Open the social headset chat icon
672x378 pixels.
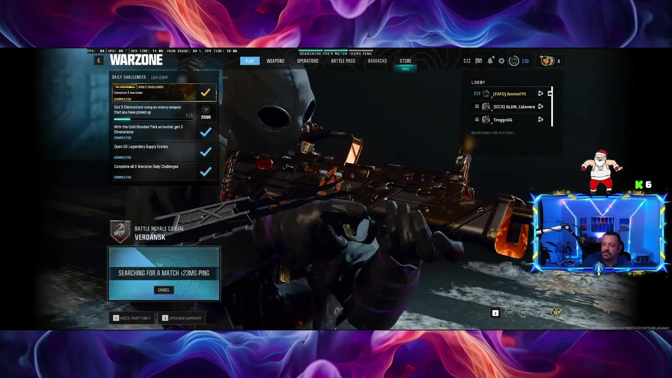(x=478, y=61)
